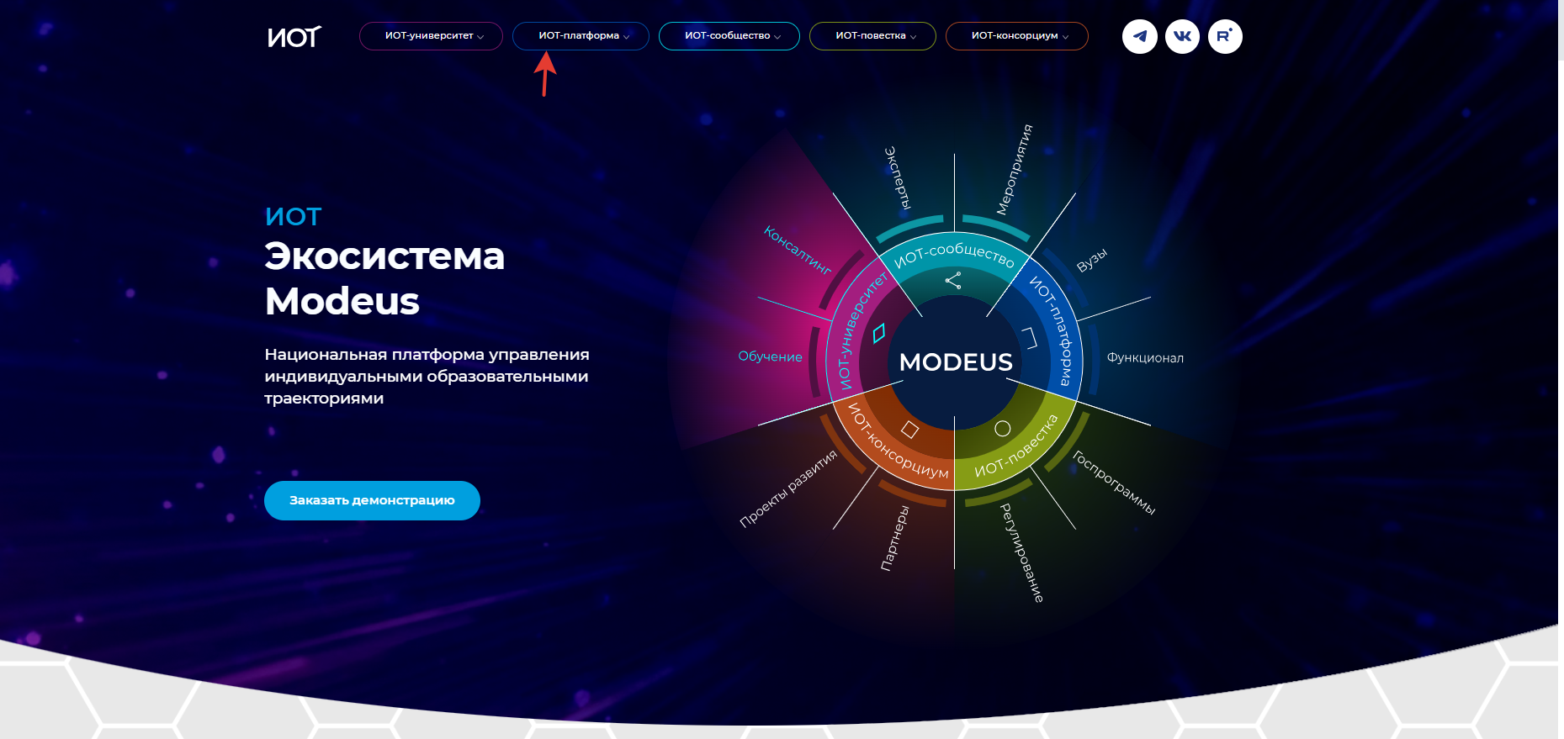Click the Эксперты label on the wheel
This screenshot has height=739, width=1564.
tap(898, 177)
